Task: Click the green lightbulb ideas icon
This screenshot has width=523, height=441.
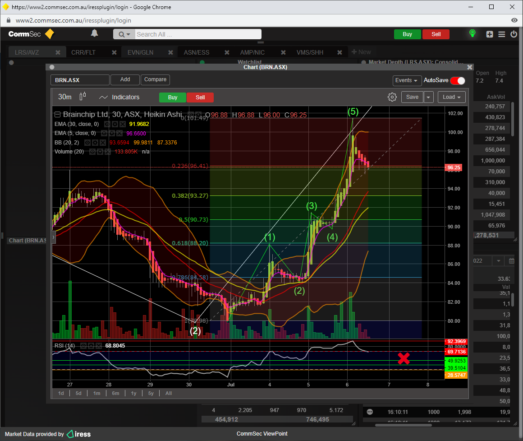Action: point(472,33)
